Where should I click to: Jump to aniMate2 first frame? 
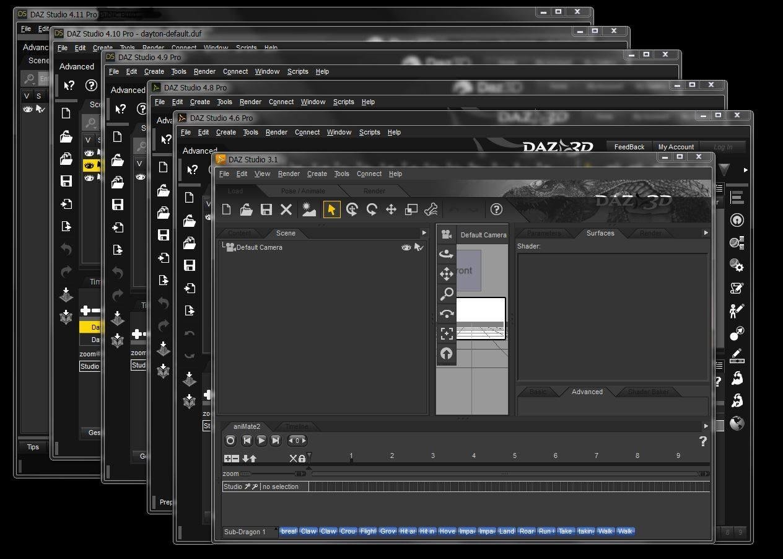247,441
